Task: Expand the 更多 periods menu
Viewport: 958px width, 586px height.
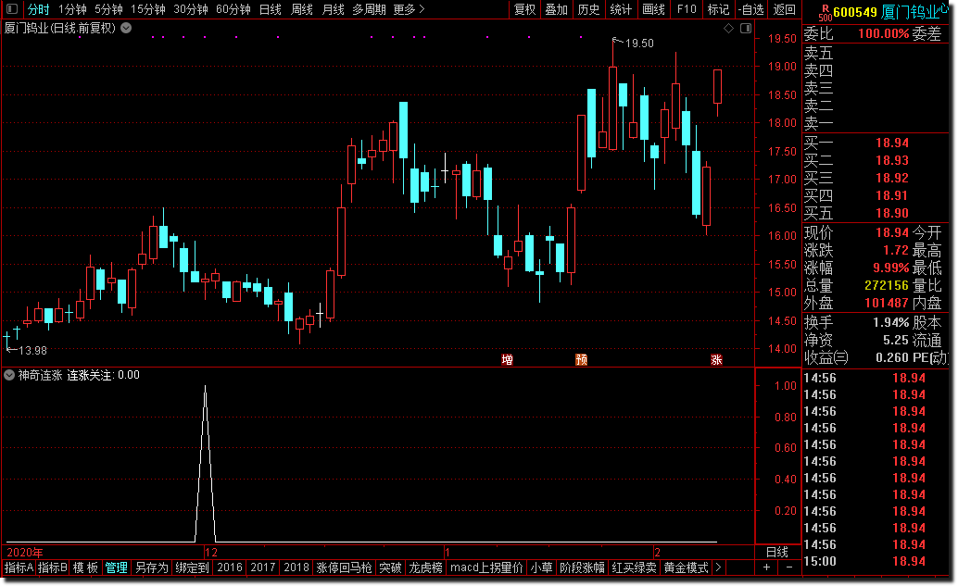Action: (x=409, y=9)
